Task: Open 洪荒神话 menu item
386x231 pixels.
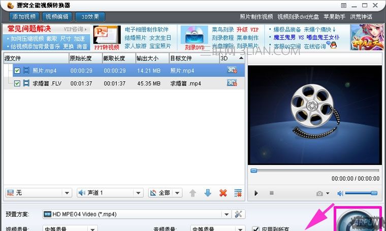Action: (361, 17)
